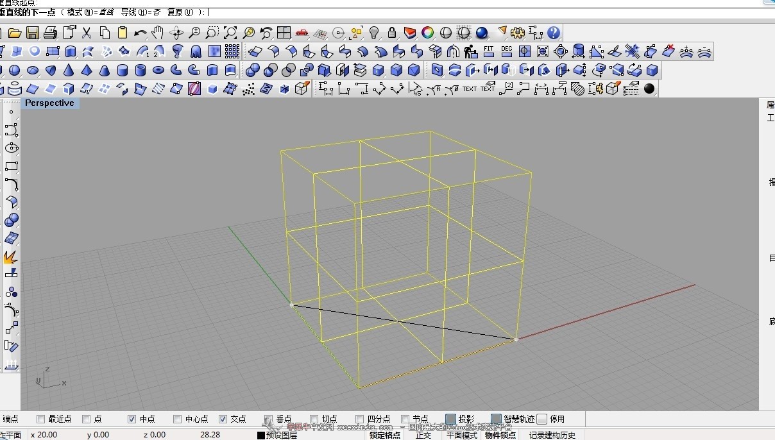Image resolution: width=775 pixels, height=440 pixels.
Task: Click the padlock lock icon
Action: coord(392,33)
